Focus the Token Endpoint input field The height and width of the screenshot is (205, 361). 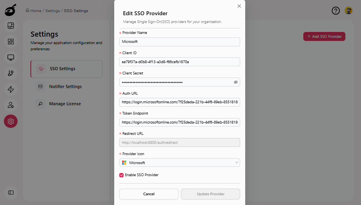[180, 122]
